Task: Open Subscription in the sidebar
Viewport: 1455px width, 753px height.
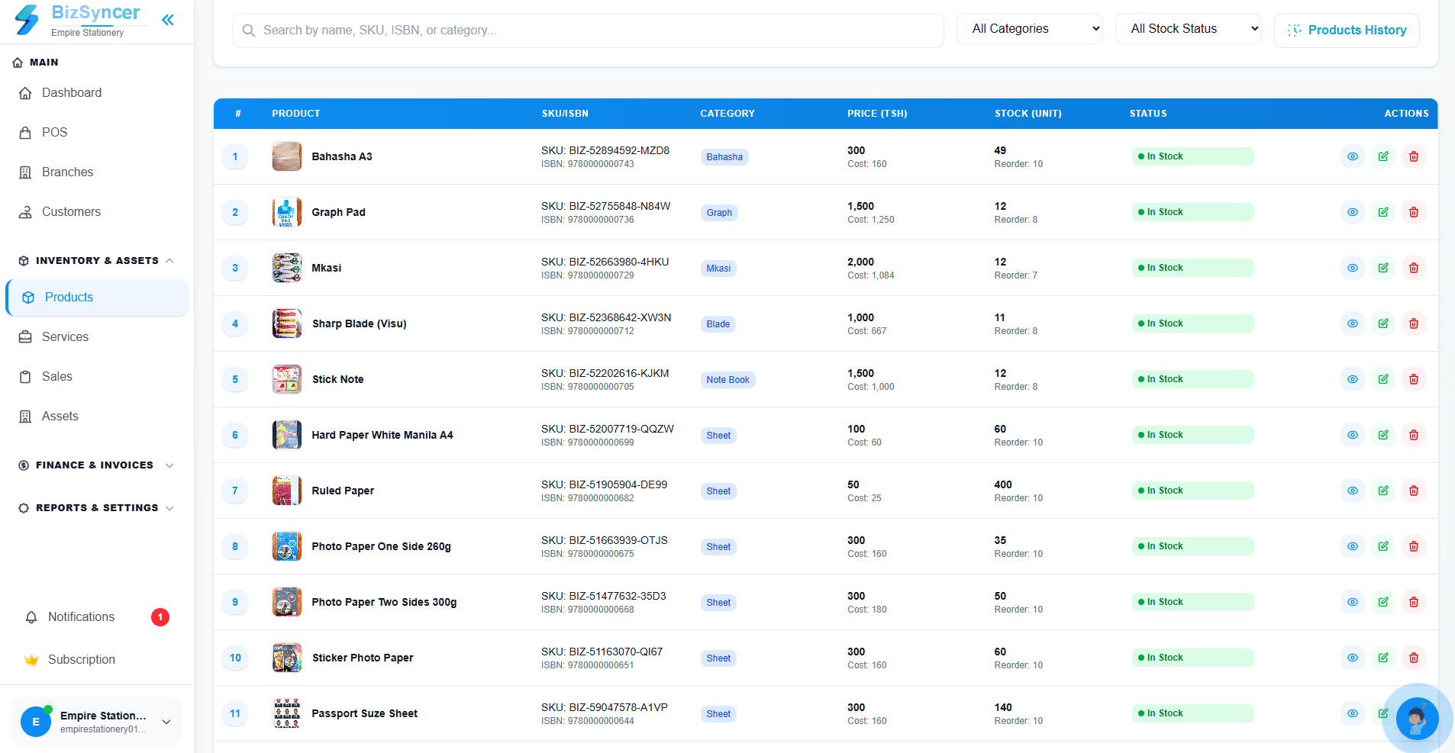Action: pyautogui.click(x=97, y=660)
